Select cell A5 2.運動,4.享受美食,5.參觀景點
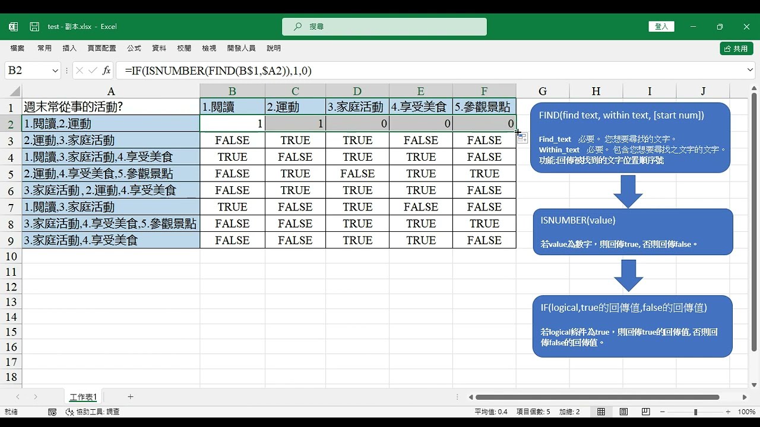Screen dimensions: 760x427 point(111,173)
